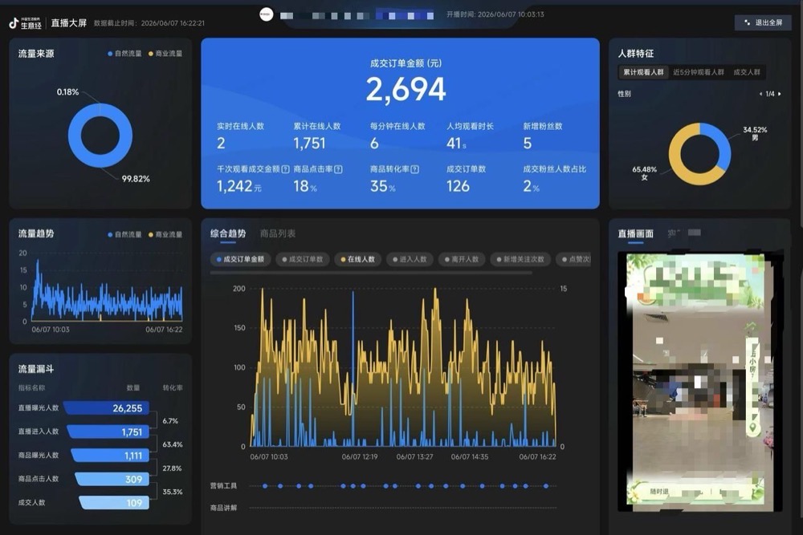Click help icon beside 商品转化率
Viewport: 803px width, 535px height.
pos(415,169)
